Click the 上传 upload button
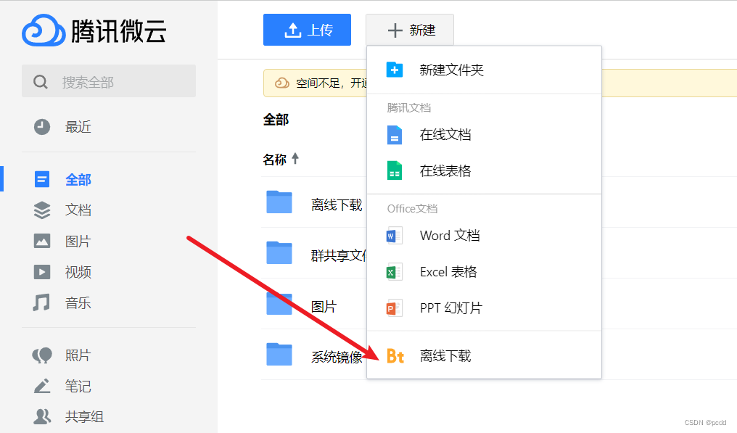Viewport: 737px width, 433px height. [307, 30]
